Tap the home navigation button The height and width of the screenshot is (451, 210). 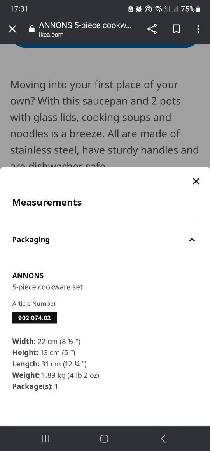pyautogui.click(x=104, y=439)
